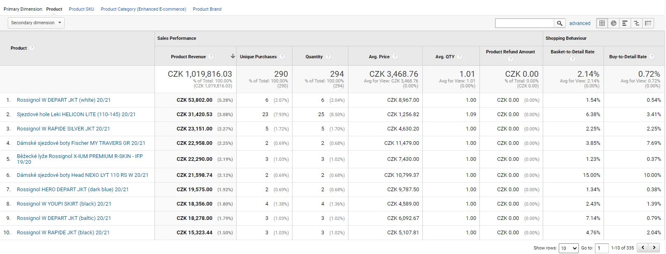The image size is (666, 254).
Task: Select the pie chart percentage view icon
Action: click(x=613, y=23)
